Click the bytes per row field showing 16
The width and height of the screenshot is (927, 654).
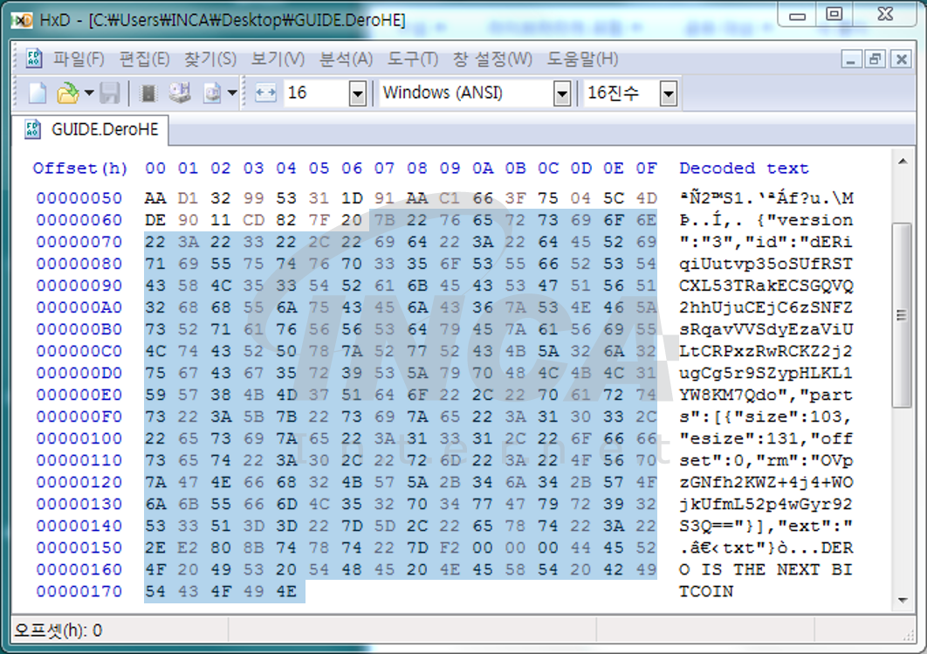click(316, 93)
